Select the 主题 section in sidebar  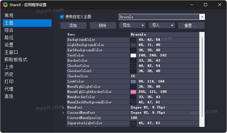(27, 23)
